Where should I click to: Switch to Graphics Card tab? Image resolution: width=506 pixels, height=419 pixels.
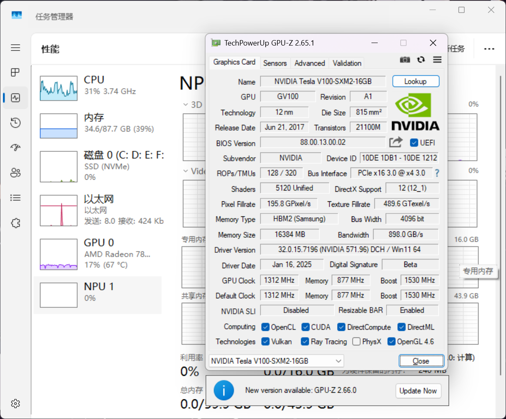234,62
